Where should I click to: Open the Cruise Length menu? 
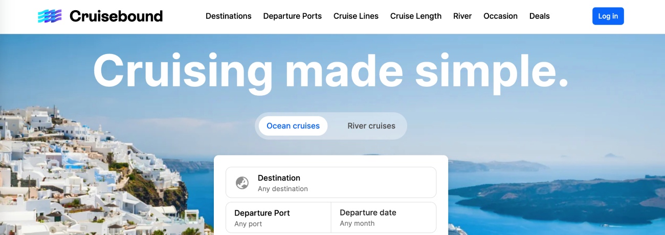(x=416, y=16)
